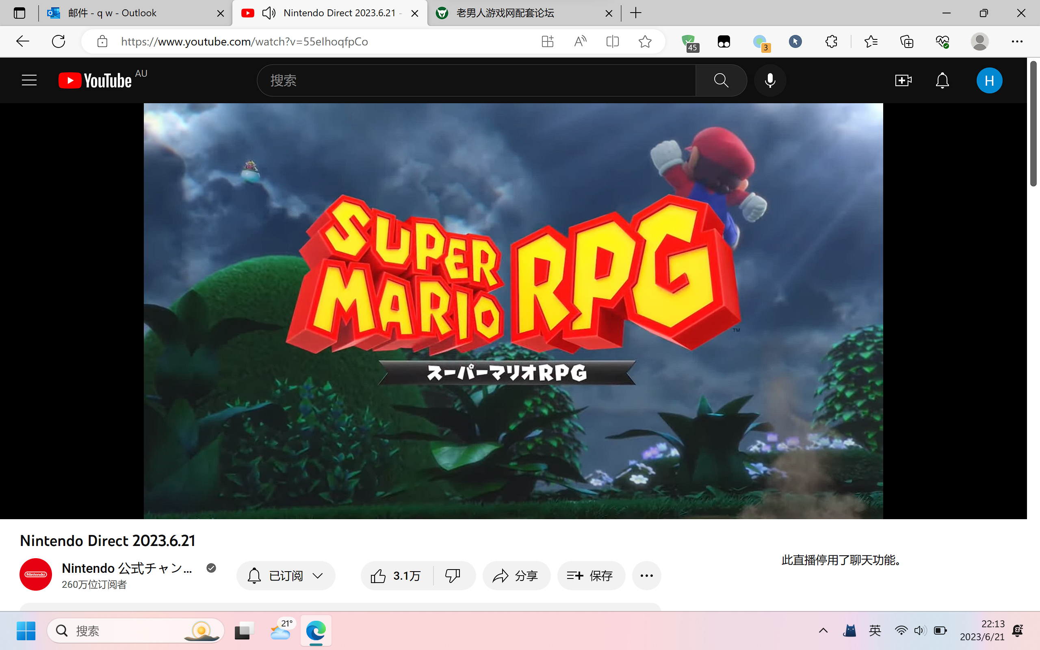Add this page to favorites star
The height and width of the screenshot is (650, 1040).
645,41
